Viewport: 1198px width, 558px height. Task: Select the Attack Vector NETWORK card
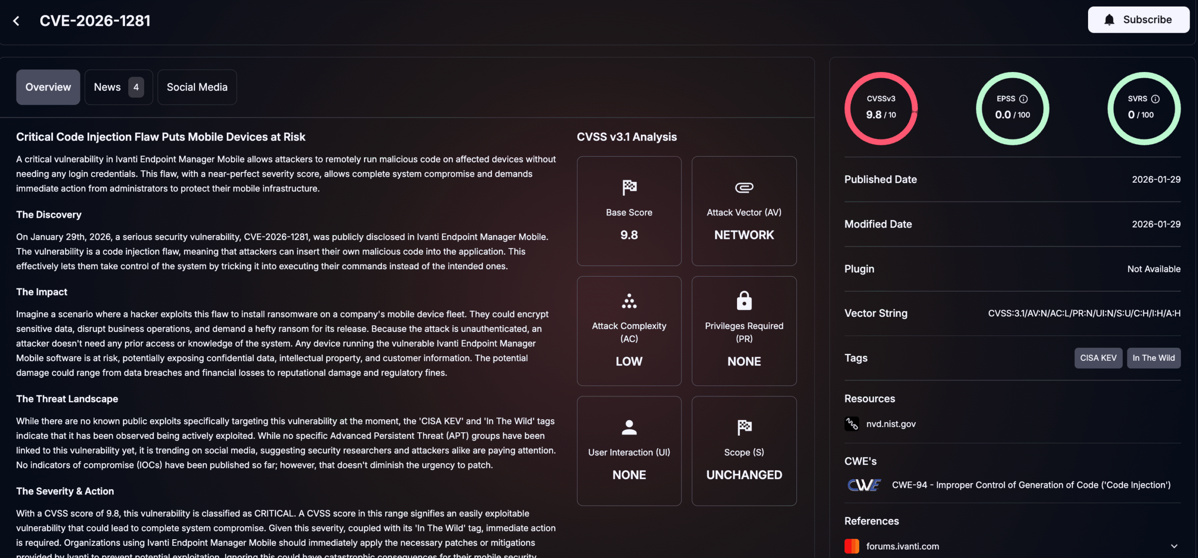pos(744,211)
